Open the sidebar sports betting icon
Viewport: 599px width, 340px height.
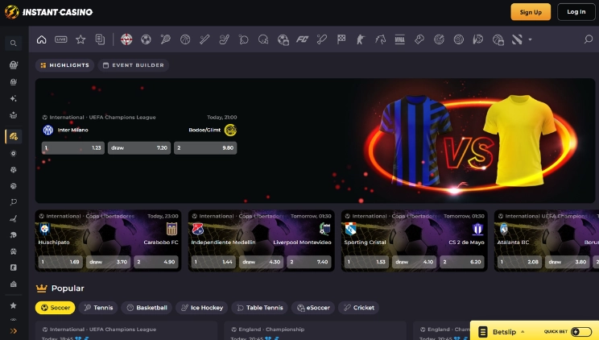point(14,136)
